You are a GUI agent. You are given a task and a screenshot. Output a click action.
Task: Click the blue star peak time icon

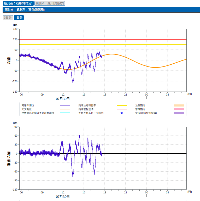(x=122, y=113)
